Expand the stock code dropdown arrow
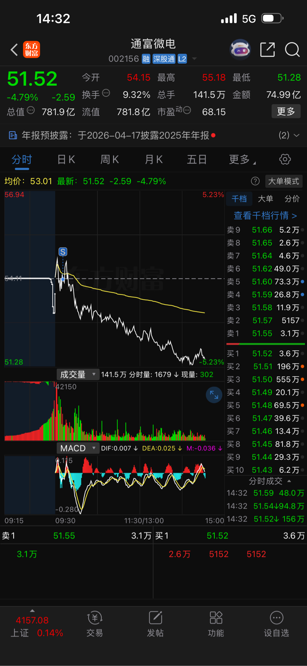Image resolution: width=307 pixels, height=666 pixels. click(194, 59)
